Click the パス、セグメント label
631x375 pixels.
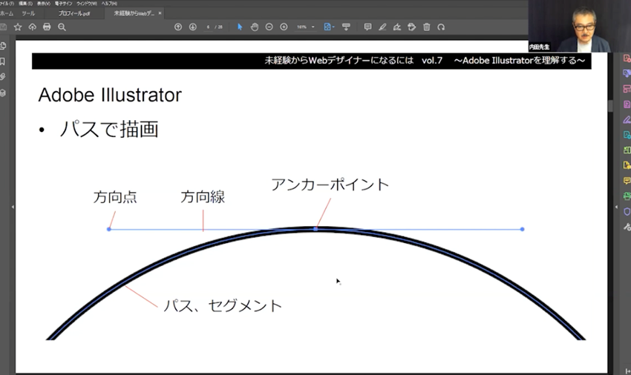223,306
